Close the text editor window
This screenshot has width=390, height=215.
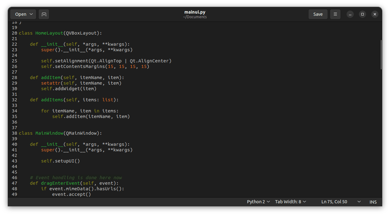[375, 14]
